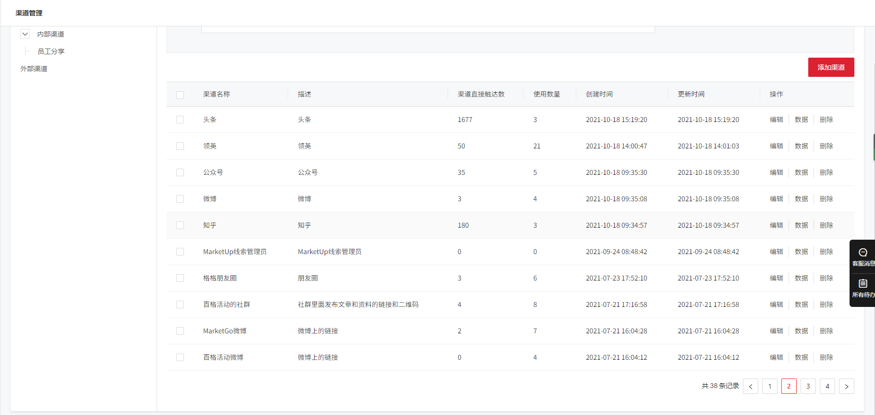Check the 领英 row checkbox

point(180,146)
